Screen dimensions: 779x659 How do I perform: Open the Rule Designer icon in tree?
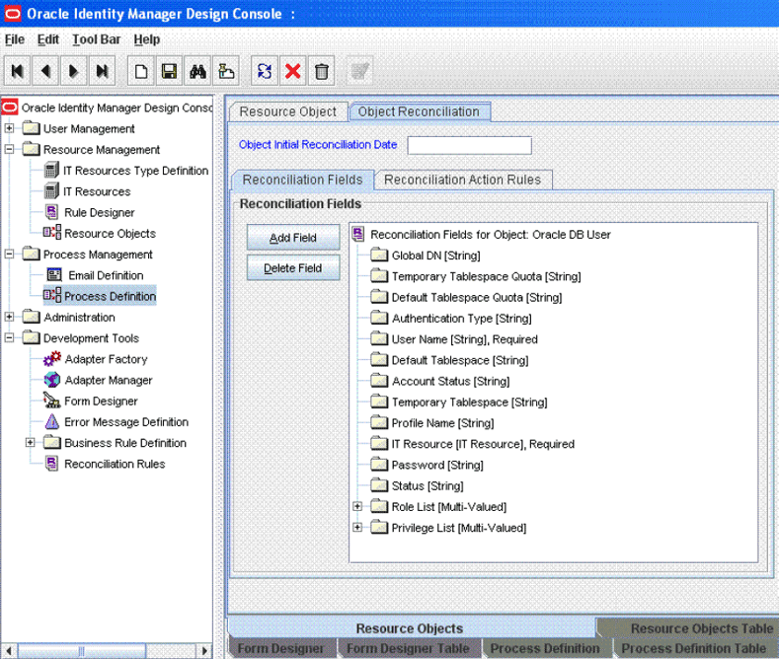[x=51, y=212]
